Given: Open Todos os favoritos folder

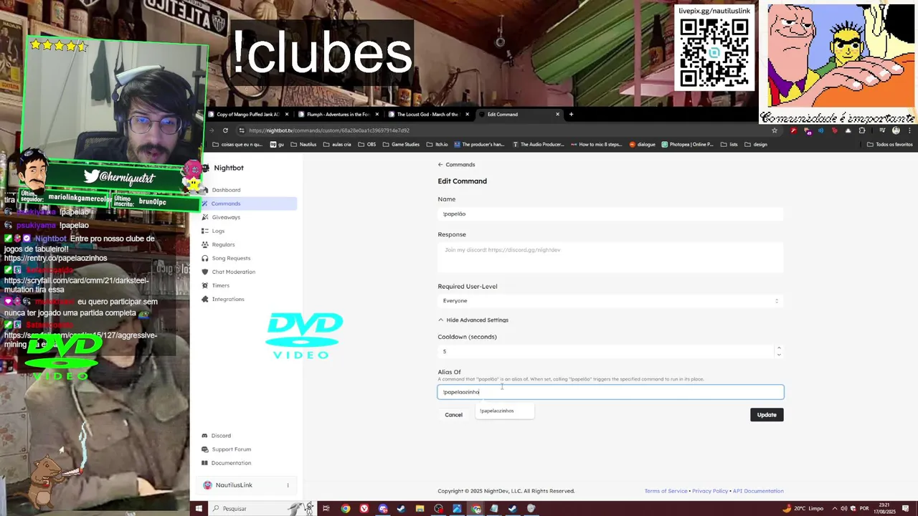Looking at the screenshot, I should click(x=889, y=144).
